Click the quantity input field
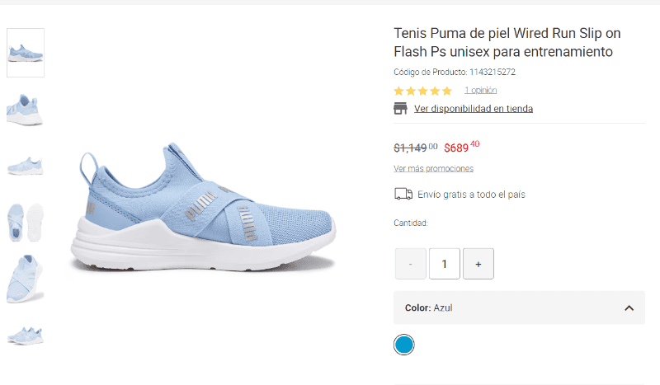This screenshot has height=385, width=660. [445, 264]
